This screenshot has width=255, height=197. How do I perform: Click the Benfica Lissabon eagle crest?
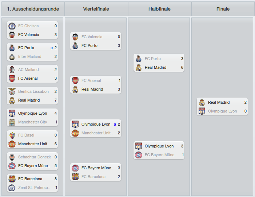(x=12, y=91)
